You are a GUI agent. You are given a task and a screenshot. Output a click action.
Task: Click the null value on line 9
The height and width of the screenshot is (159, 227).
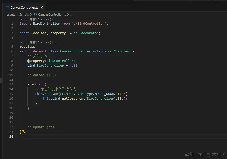(x=73, y=65)
